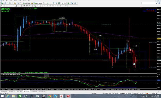The image size is (161, 98).
Task: Toggle the AutoTrading button
Action: [38, 3]
